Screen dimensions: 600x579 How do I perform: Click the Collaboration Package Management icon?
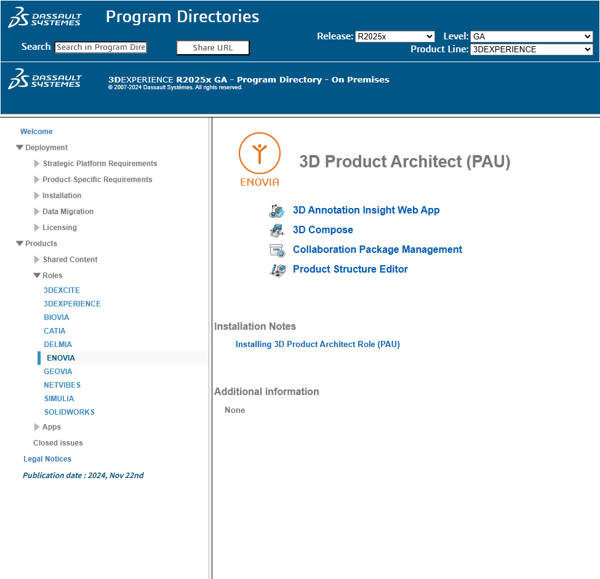(277, 250)
